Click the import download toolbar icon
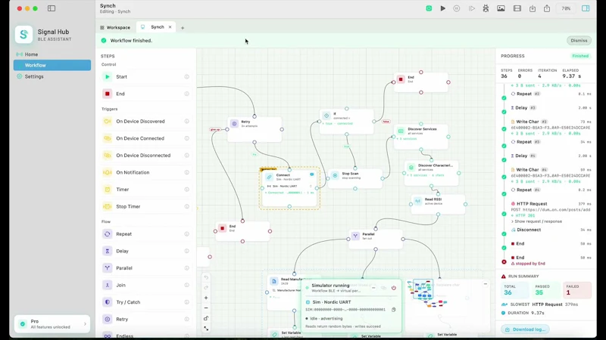606x340 pixels. (x=533, y=8)
